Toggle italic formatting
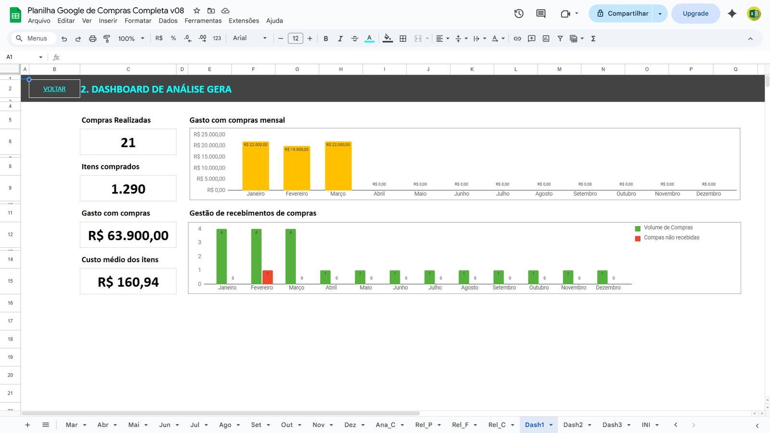The image size is (770, 433). 340,38
